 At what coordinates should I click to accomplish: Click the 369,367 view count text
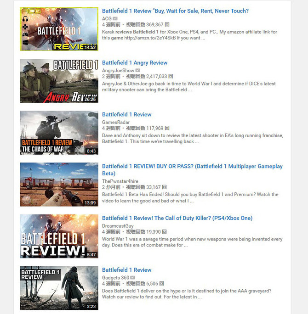(148, 25)
